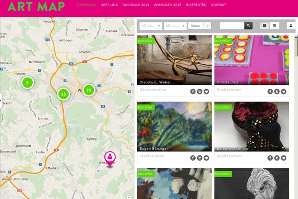The width and height of the screenshot is (298, 199).
Task: Click the upload arrow icon
Action: (291, 26)
